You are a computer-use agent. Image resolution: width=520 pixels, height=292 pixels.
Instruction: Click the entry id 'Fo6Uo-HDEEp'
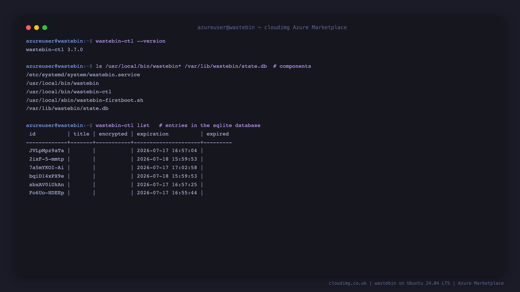pyautogui.click(x=46, y=193)
